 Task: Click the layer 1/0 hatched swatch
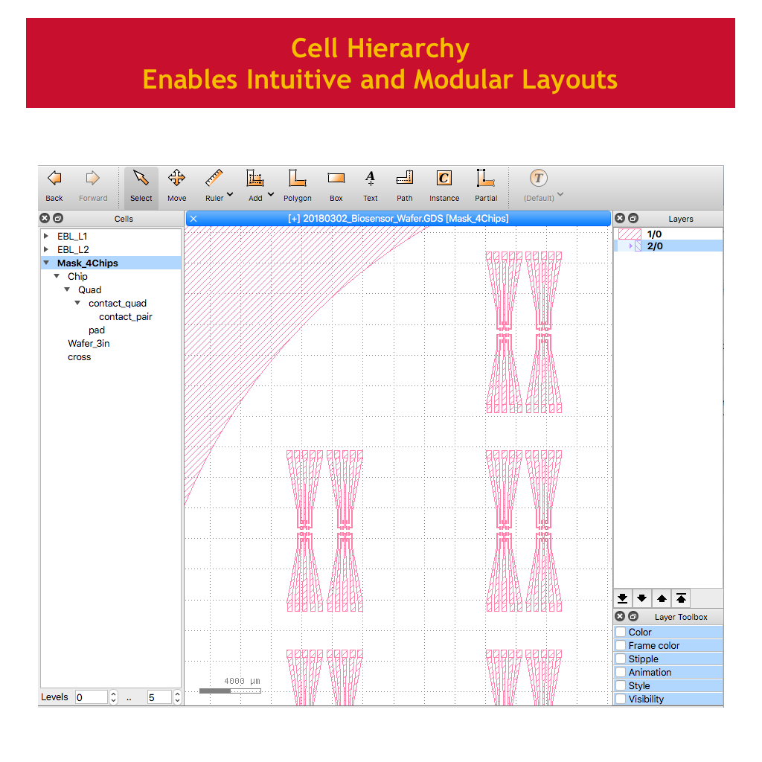(630, 234)
